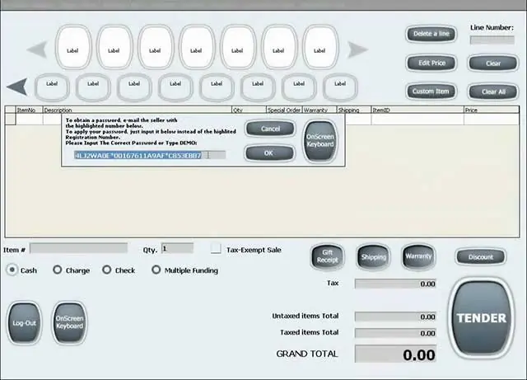The width and height of the screenshot is (527, 380).
Task: Select the first row selector cell in the grid
Action: pyautogui.click(x=11, y=120)
